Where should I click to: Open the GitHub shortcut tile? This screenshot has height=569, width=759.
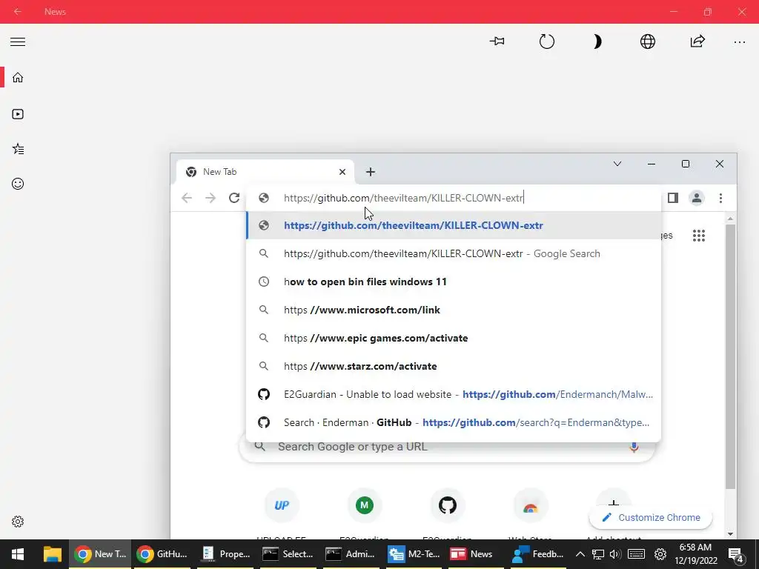click(447, 505)
